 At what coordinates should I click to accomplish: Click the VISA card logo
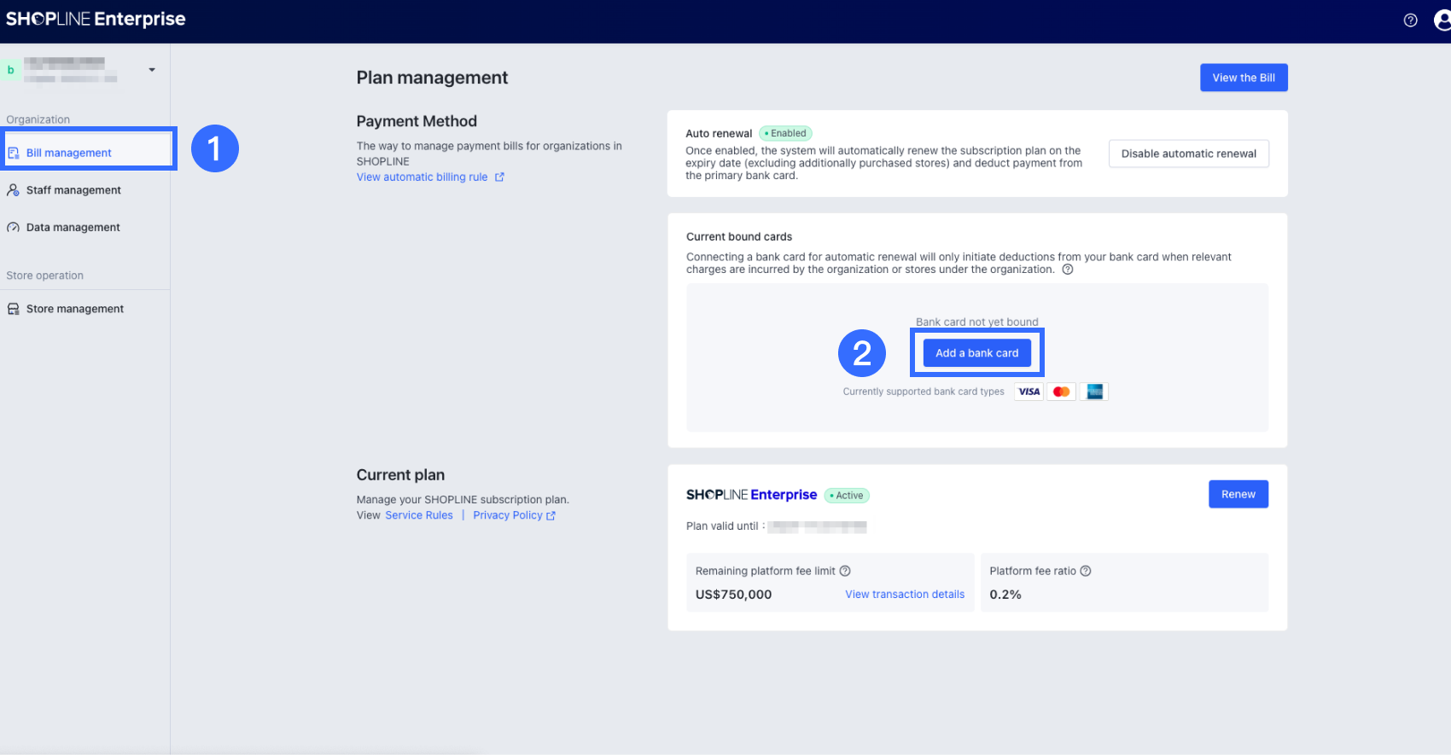(1029, 392)
